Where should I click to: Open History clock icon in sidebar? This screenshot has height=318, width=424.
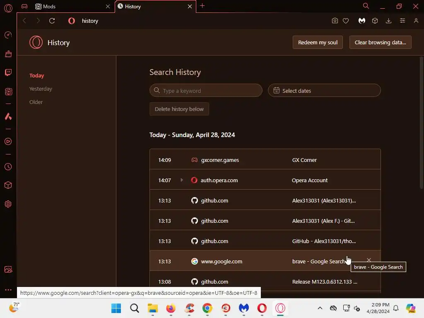(8, 166)
